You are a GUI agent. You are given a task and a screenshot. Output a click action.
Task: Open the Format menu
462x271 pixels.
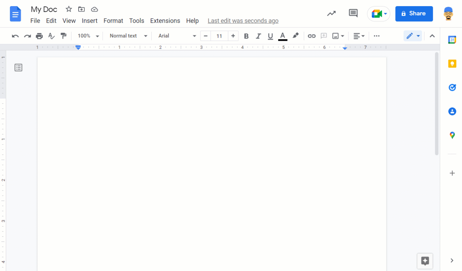(x=113, y=21)
